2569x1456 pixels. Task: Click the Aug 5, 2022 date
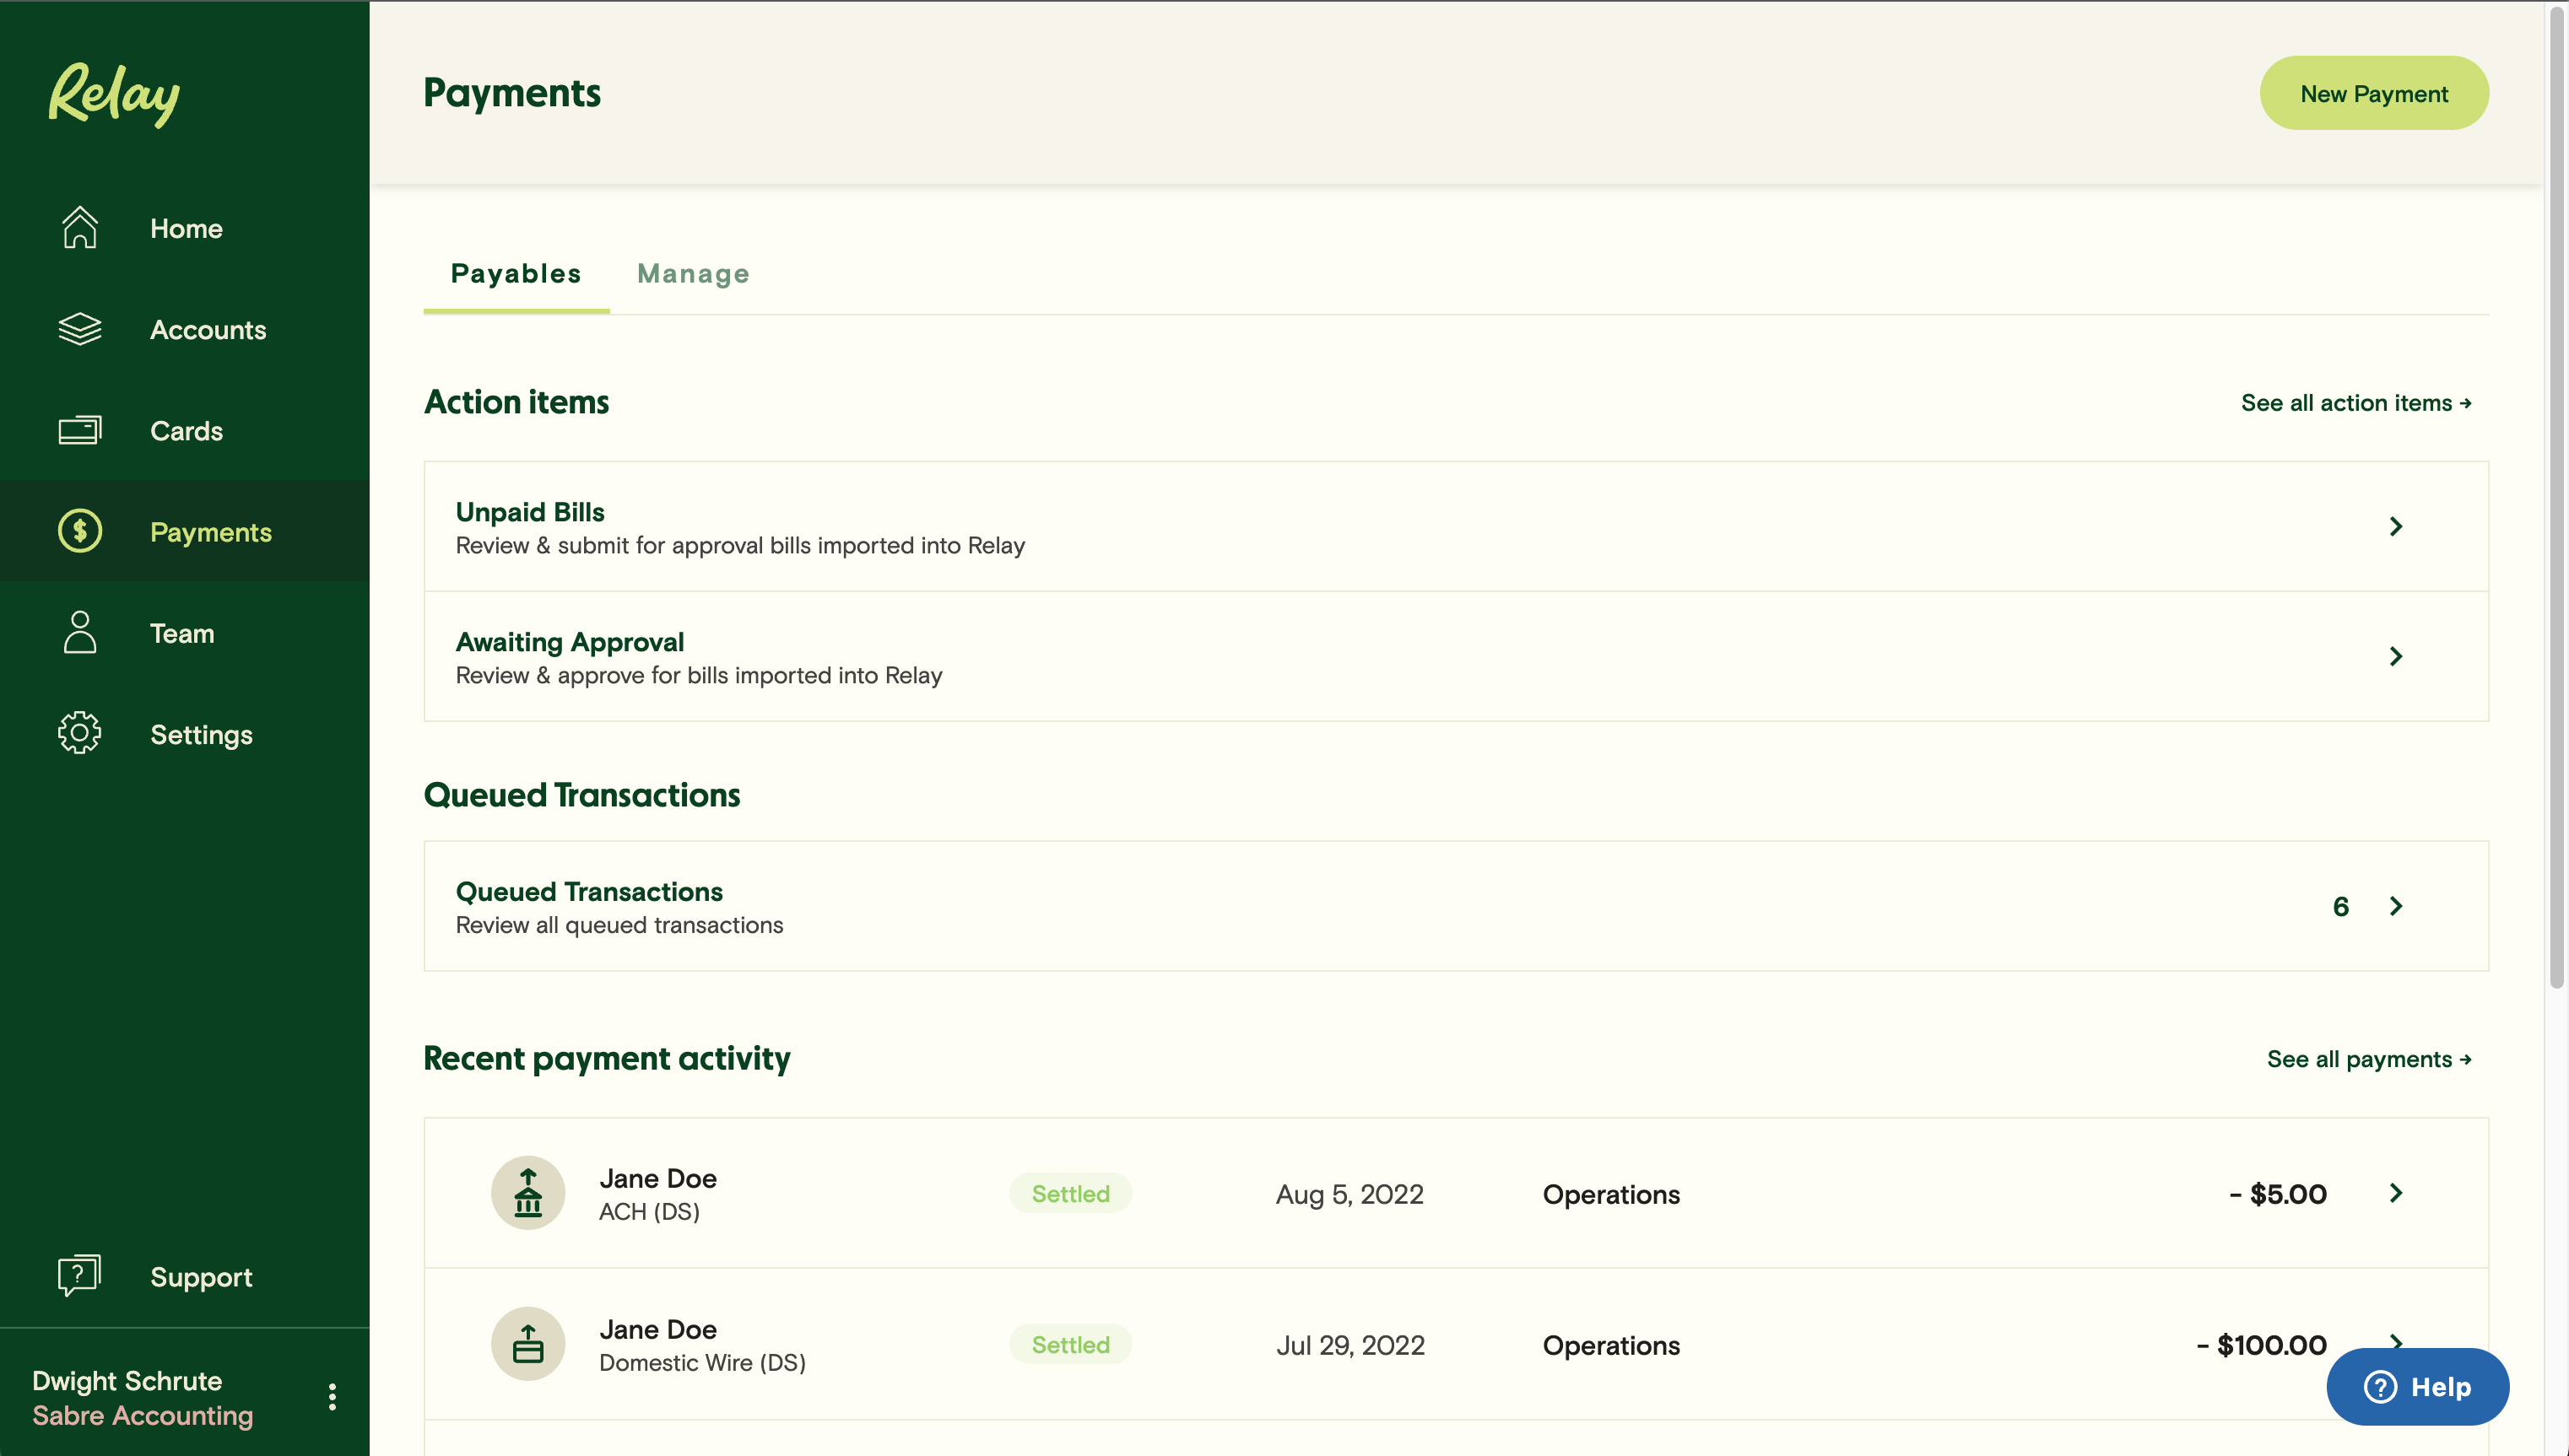(1349, 1194)
